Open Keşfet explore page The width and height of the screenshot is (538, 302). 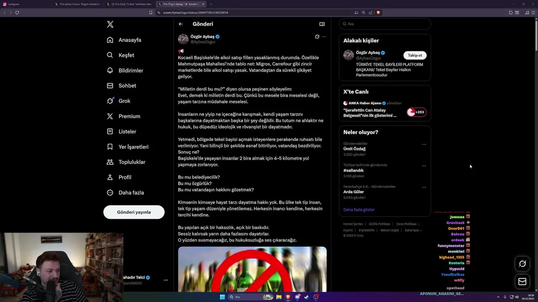click(x=121, y=55)
